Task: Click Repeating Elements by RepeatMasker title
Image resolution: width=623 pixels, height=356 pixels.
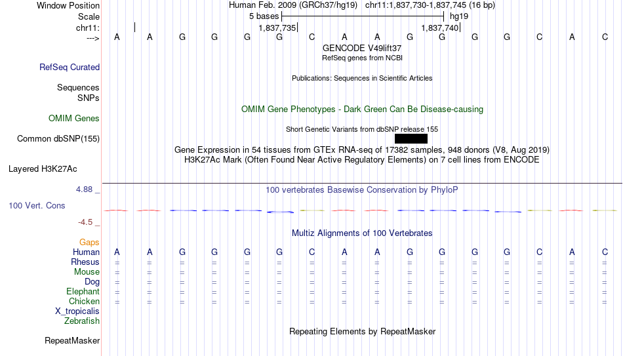Action: pyautogui.click(x=362, y=332)
